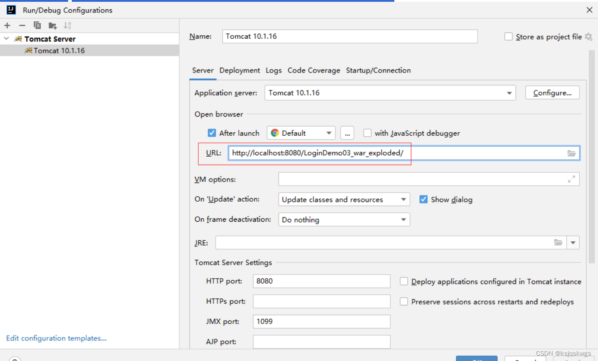Open gear settings beside Store as project file

(x=589, y=37)
